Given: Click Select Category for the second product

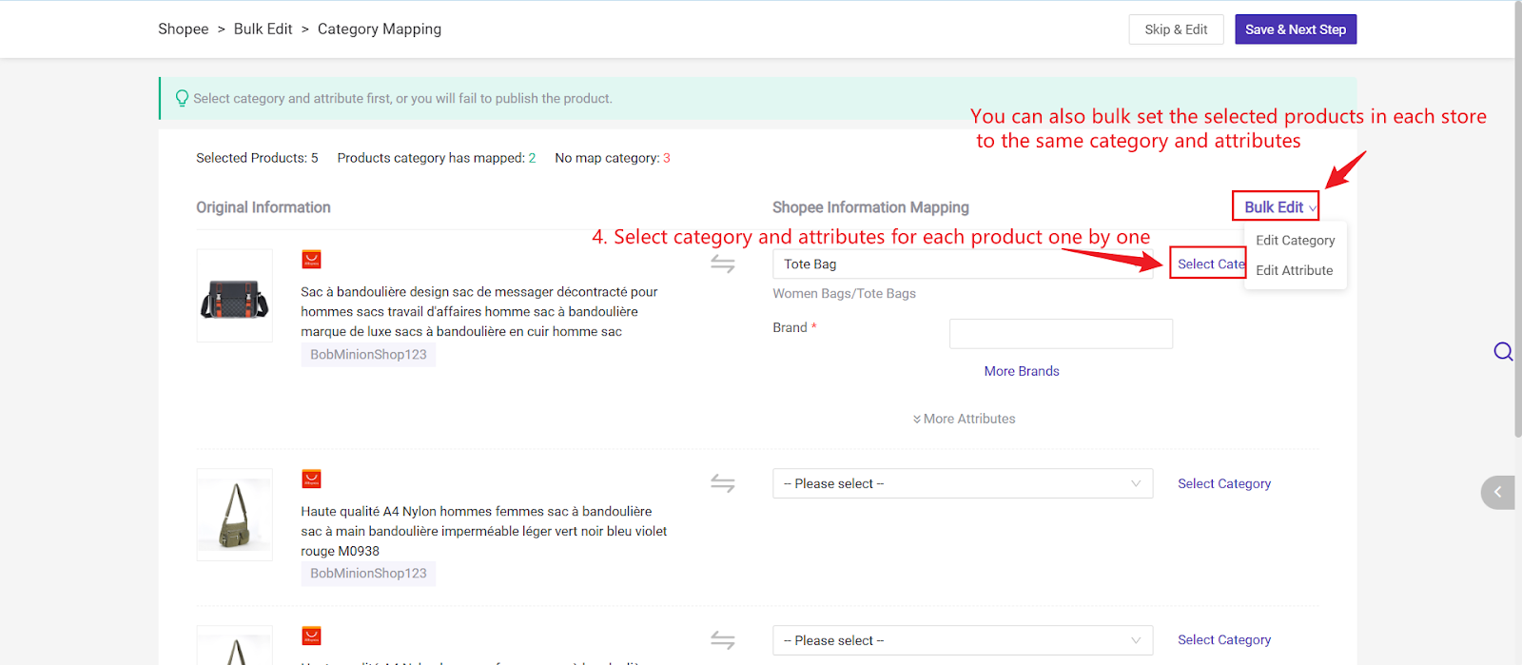Looking at the screenshot, I should (x=1223, y=483).
